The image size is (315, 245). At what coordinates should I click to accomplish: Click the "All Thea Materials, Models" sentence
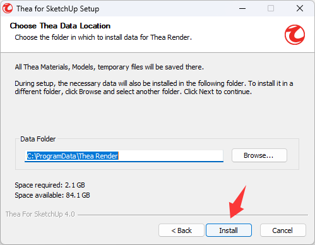(x=109, y=67)
